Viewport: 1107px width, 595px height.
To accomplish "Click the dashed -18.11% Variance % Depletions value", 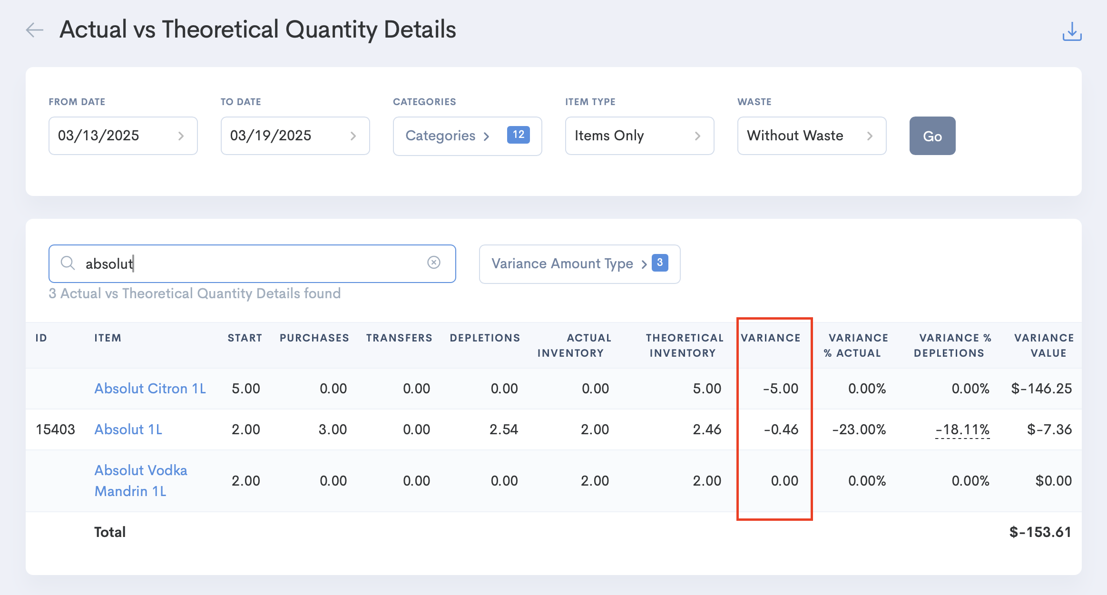I will pyautogui.click(x=962, y=429).
